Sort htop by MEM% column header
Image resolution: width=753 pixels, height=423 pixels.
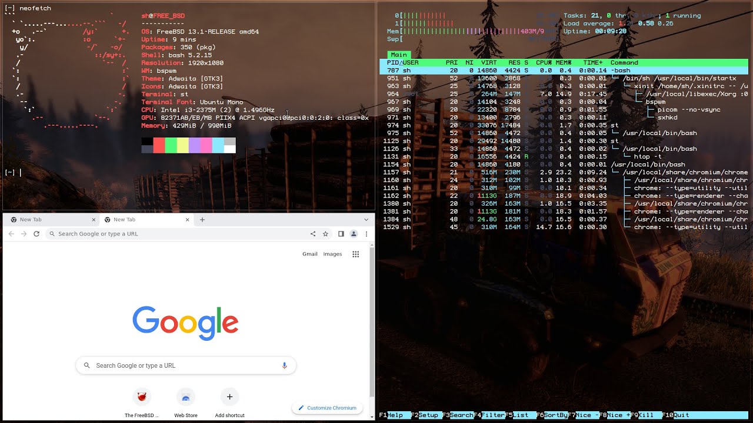564,63
